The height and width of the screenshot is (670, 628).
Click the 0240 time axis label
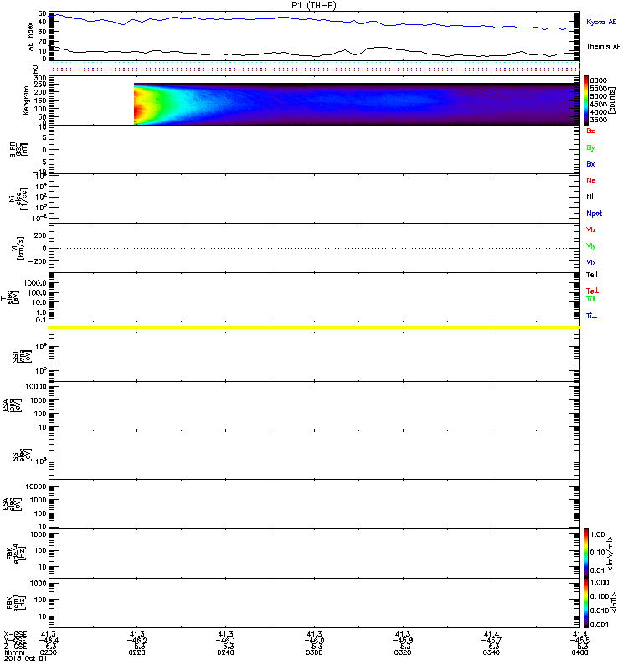click(225, 652)
